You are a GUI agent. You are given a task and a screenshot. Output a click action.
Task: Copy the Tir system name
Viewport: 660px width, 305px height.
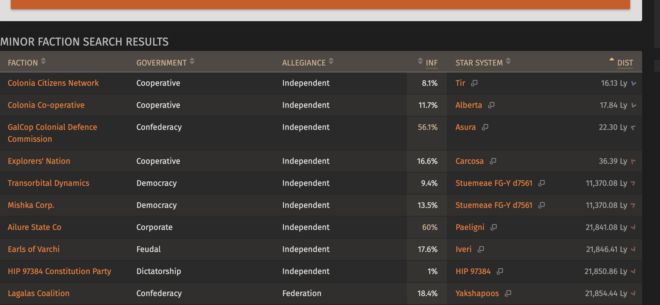[474, 83]
